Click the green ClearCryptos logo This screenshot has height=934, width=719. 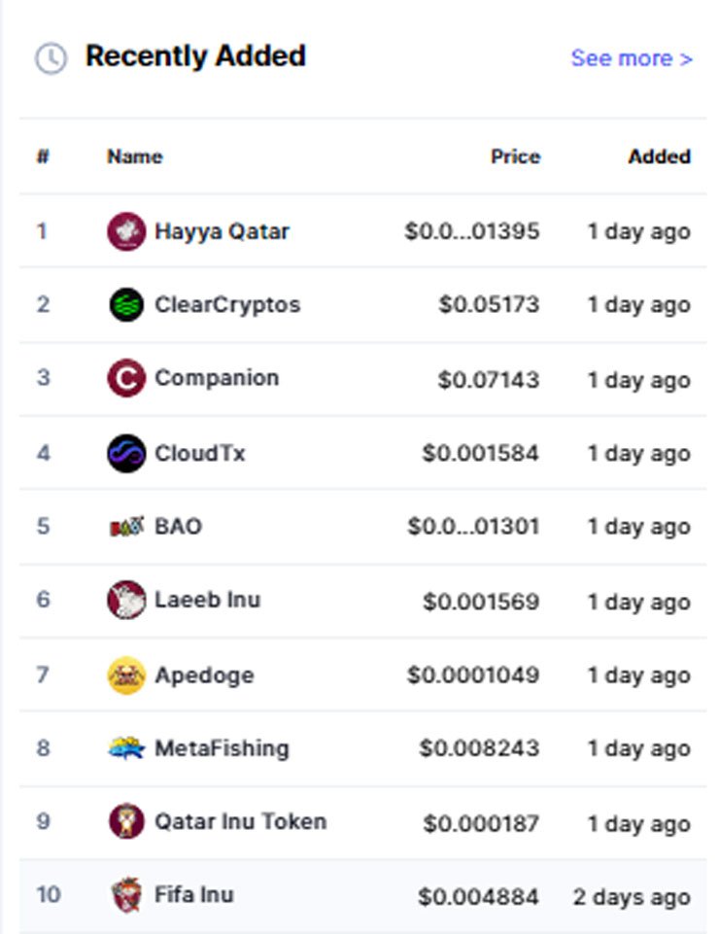[126, 304]
